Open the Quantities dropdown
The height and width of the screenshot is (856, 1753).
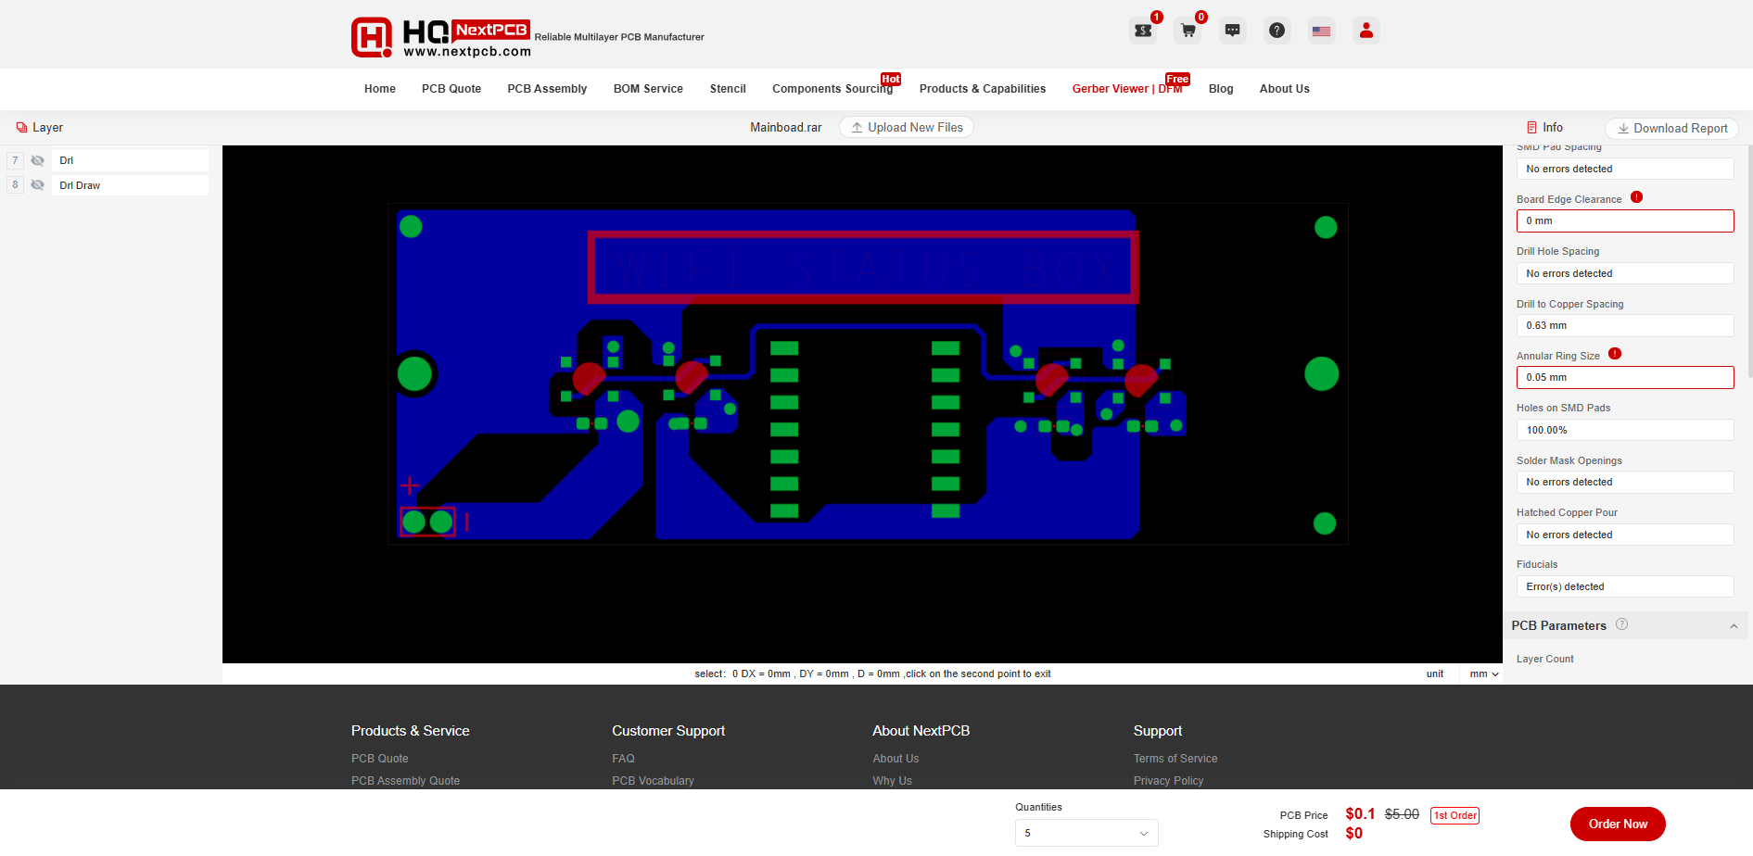(1086, 833)
